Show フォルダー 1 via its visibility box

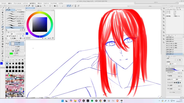click(x=6, y=51)
